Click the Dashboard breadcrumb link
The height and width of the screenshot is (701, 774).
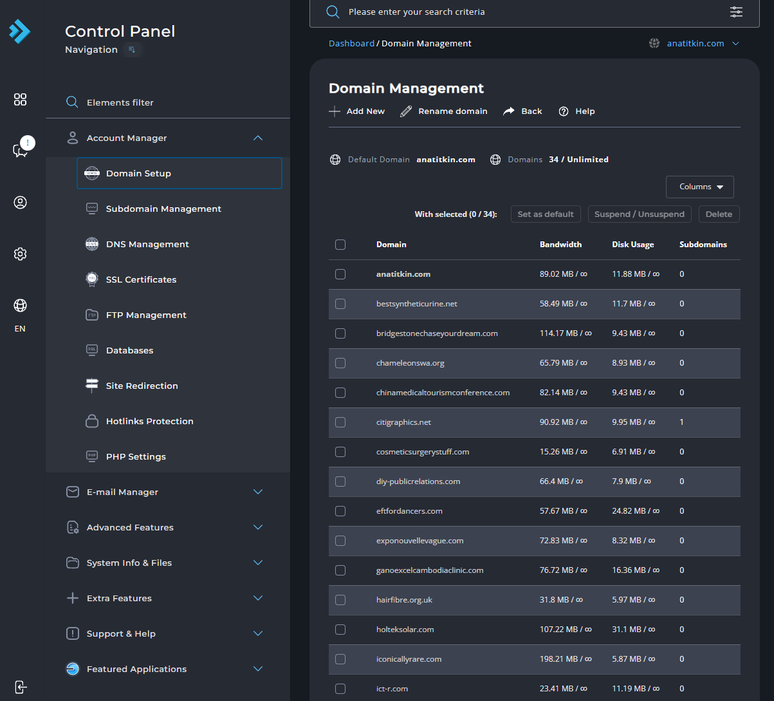(x=351, y=43)
